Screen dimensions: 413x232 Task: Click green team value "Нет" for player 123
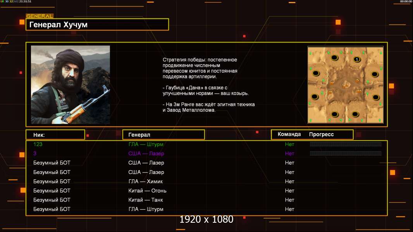coord(289,144)
